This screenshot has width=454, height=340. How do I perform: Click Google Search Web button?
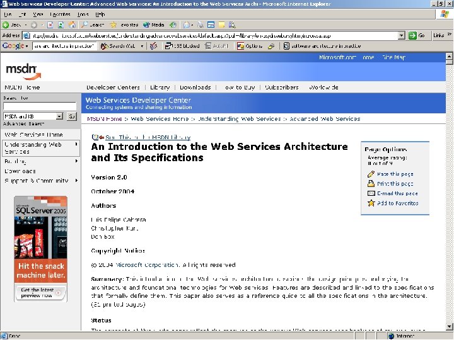tap(118, 46)
